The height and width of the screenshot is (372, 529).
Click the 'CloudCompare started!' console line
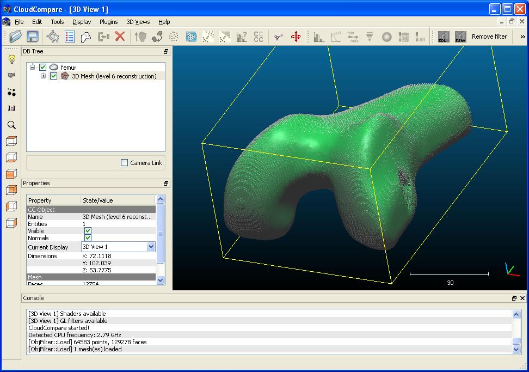tap(59, 328)
